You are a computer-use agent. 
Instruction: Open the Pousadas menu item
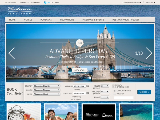46,19
